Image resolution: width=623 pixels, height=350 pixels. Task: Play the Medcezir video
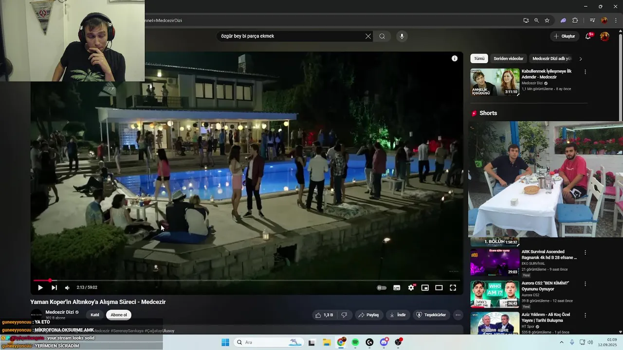[x=40, y=288]
